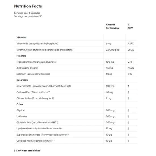The image size is (156, 156).
Task: Click the Selenium 91% value
Action: tap(130, 74)
